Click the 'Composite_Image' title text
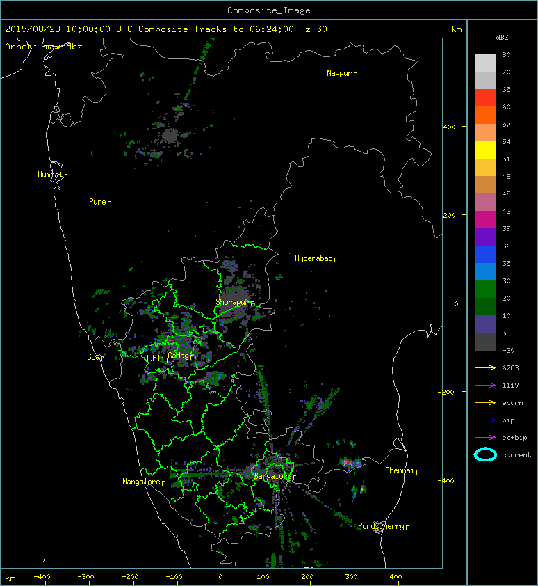The width and height of the screenshot is (538, 586). [x=269, y=10]
